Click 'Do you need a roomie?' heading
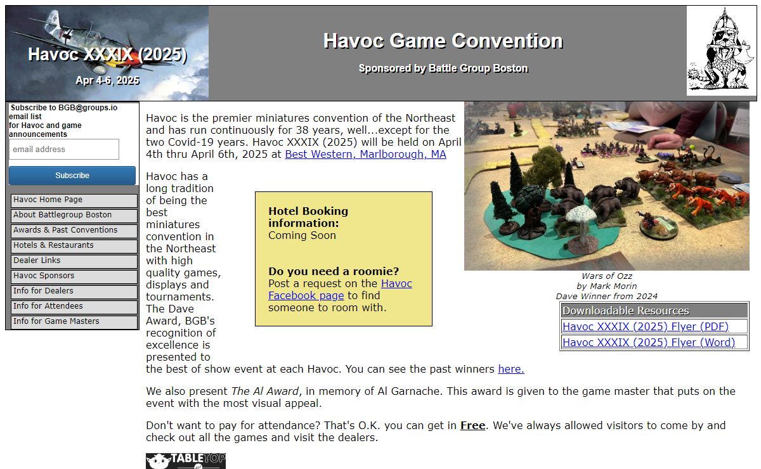761x469 pixels. point(334,271)
